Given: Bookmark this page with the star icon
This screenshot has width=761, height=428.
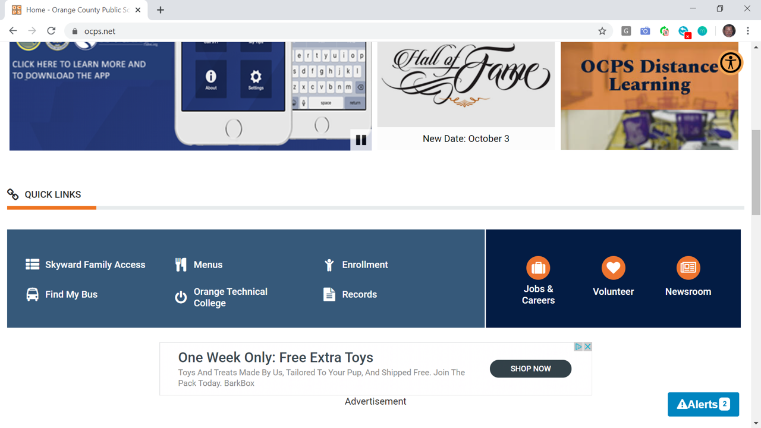Looking at the screenshot, I should coord(602,31).
